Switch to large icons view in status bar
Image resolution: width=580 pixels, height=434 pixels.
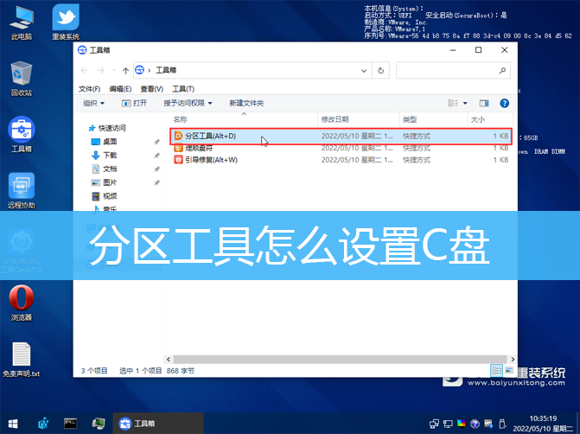(508, 370)
